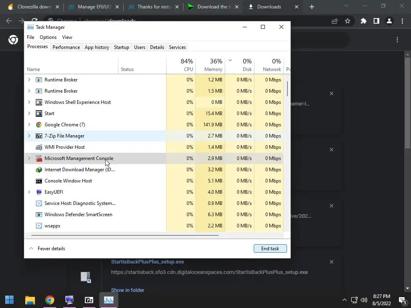Sort processes by the Memory column
This screenshot has height=308, width=411.
(210, 65)
